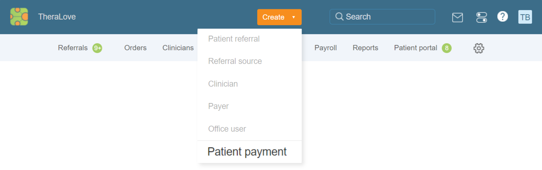Choose Clinician in the Create dropdown
542x170 pixels.
pyautogui.click(x=223, y=84)
